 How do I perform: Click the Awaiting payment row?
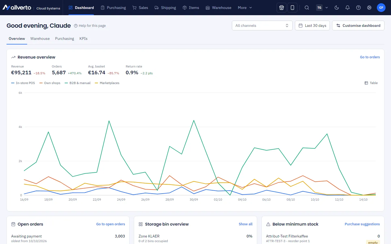[x=68, y=238]
